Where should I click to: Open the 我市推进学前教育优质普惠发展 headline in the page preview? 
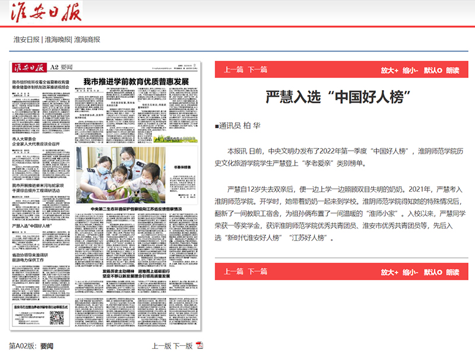click(x=135, y=80)
